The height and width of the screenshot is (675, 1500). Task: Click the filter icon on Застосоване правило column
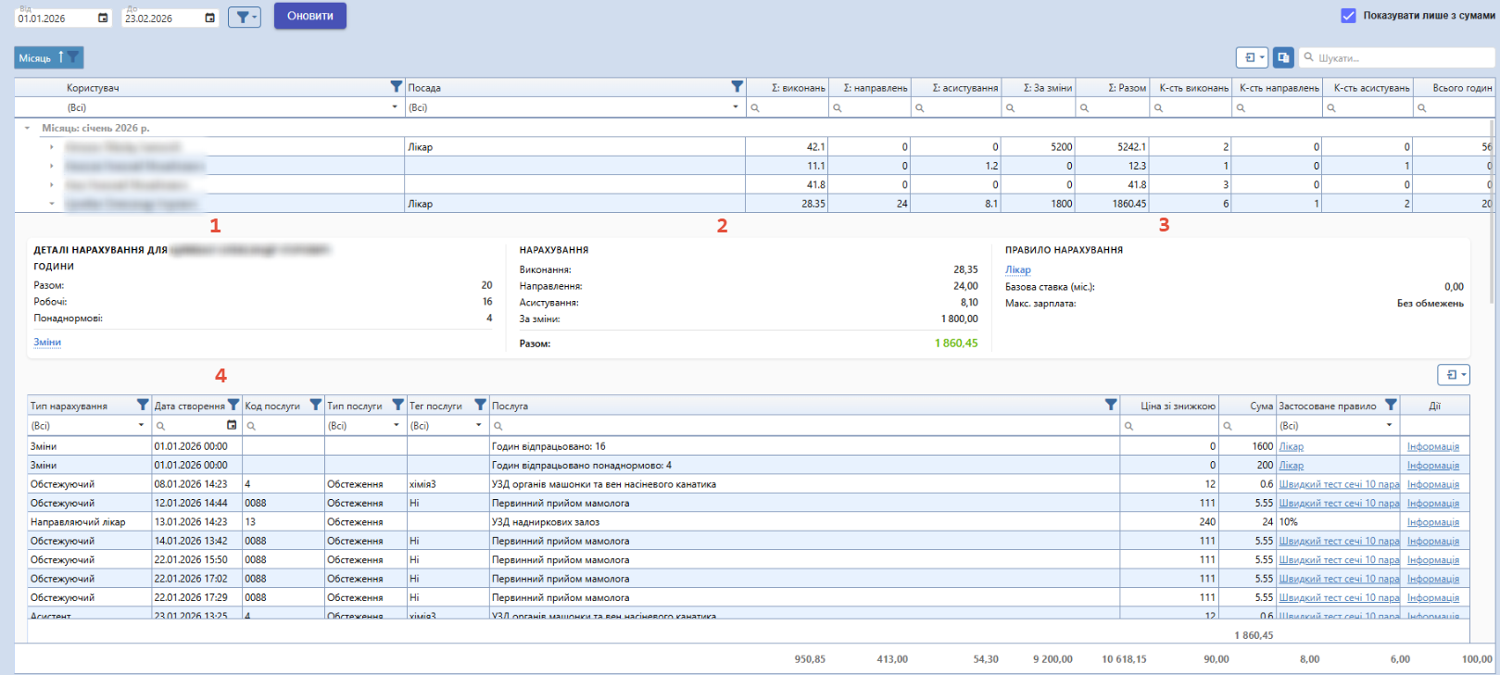(x=1391, y=406)
